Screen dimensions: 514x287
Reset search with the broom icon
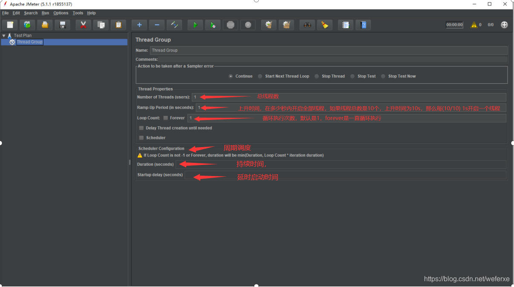coord(325,25)
